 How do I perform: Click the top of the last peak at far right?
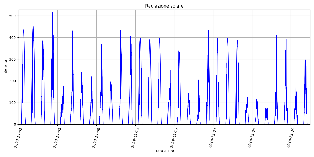305,58
